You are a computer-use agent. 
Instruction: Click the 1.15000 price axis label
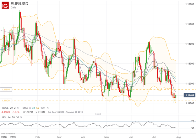coord(190,24)
